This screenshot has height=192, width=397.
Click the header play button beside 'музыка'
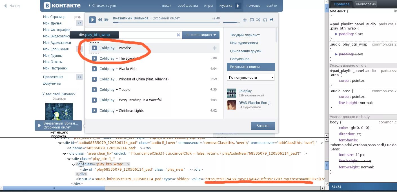point(238,6)
